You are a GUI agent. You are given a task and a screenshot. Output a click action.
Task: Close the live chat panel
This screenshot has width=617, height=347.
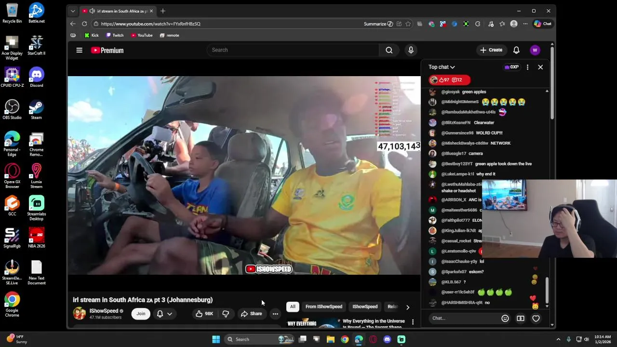(x=540, y=67)
